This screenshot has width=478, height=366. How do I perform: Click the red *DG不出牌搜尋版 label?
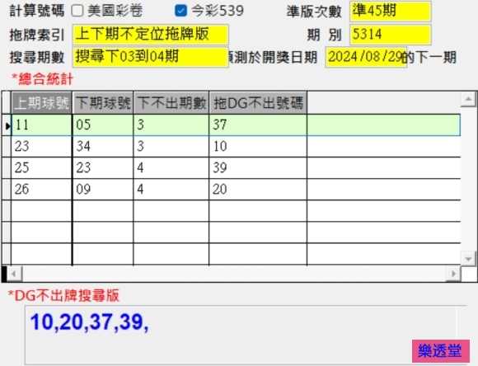[x=63, y=295]
